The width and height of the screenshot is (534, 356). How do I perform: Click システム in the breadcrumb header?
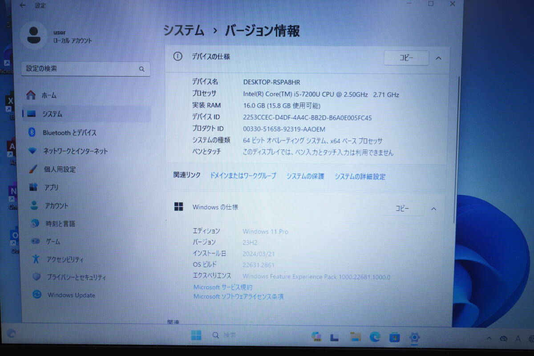(x=184, y=31)
